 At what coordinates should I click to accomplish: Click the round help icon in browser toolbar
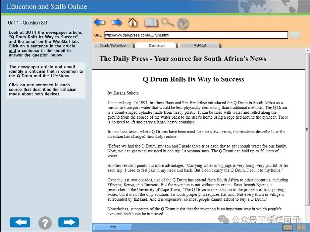[183, 24]
